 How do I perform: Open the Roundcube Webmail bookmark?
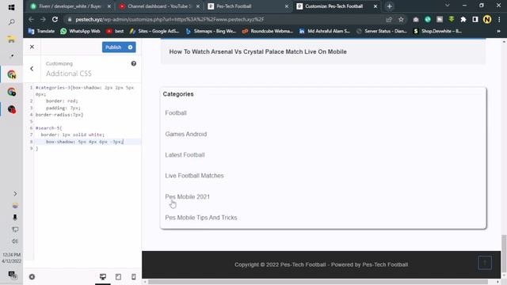click(268, 31)
